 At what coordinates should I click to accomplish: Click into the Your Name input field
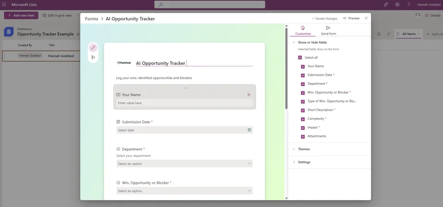tap(185, 103)
